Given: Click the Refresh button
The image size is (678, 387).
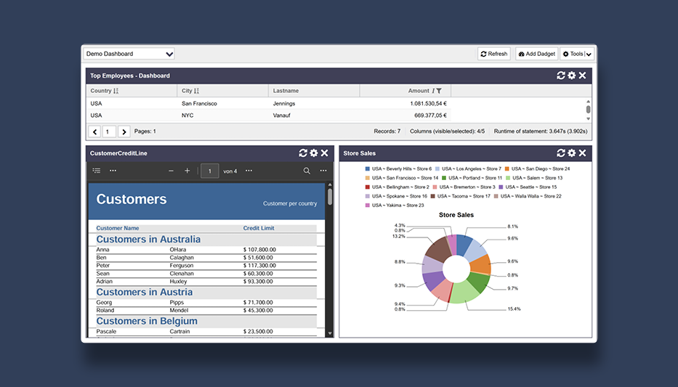Looking at the screenshot, I should pos(494,54).
